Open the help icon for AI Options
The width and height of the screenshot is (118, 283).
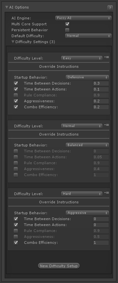[110, 8]
